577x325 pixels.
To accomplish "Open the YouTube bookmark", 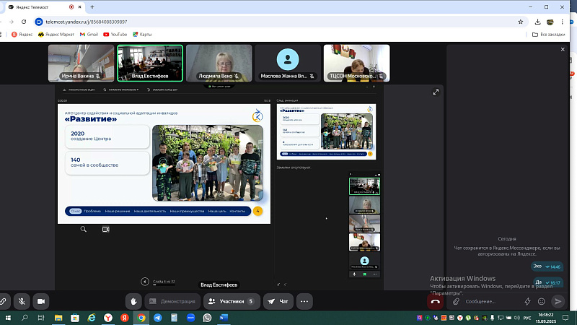I will (x=115, y=34).
